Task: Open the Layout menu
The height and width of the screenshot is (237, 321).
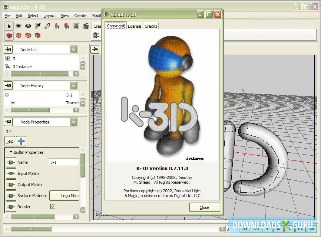Action: [50, 16]
